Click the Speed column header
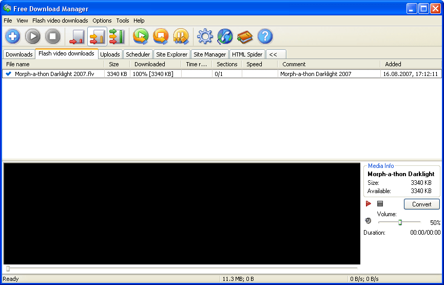This screenshot has width=444, height=285. pyautogui.click(x=260, y=64)
